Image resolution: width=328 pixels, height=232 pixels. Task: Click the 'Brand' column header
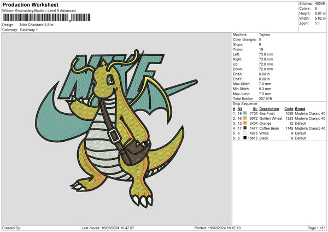(300, 109)
